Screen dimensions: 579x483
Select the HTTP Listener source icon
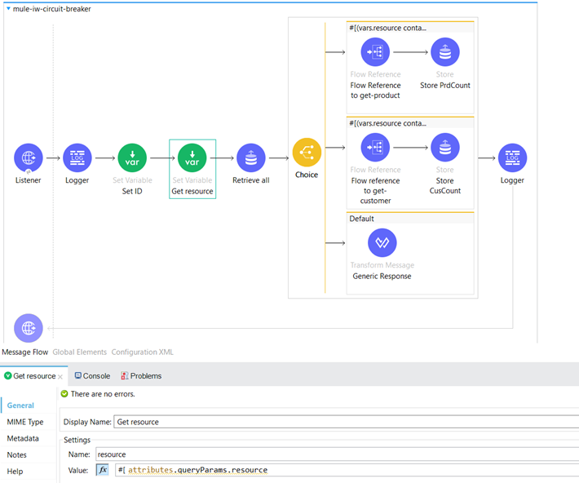(x=29, y=157)
